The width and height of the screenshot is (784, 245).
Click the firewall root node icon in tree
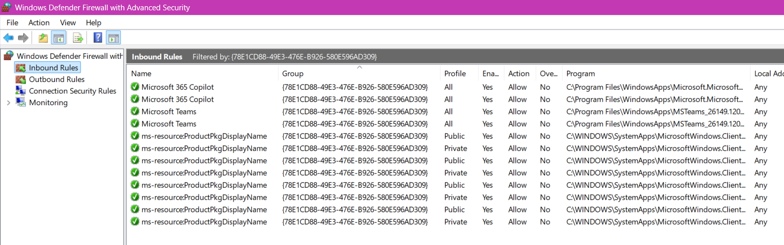pos(8,56)
